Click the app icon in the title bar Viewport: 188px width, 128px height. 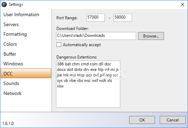pos(4,4)
